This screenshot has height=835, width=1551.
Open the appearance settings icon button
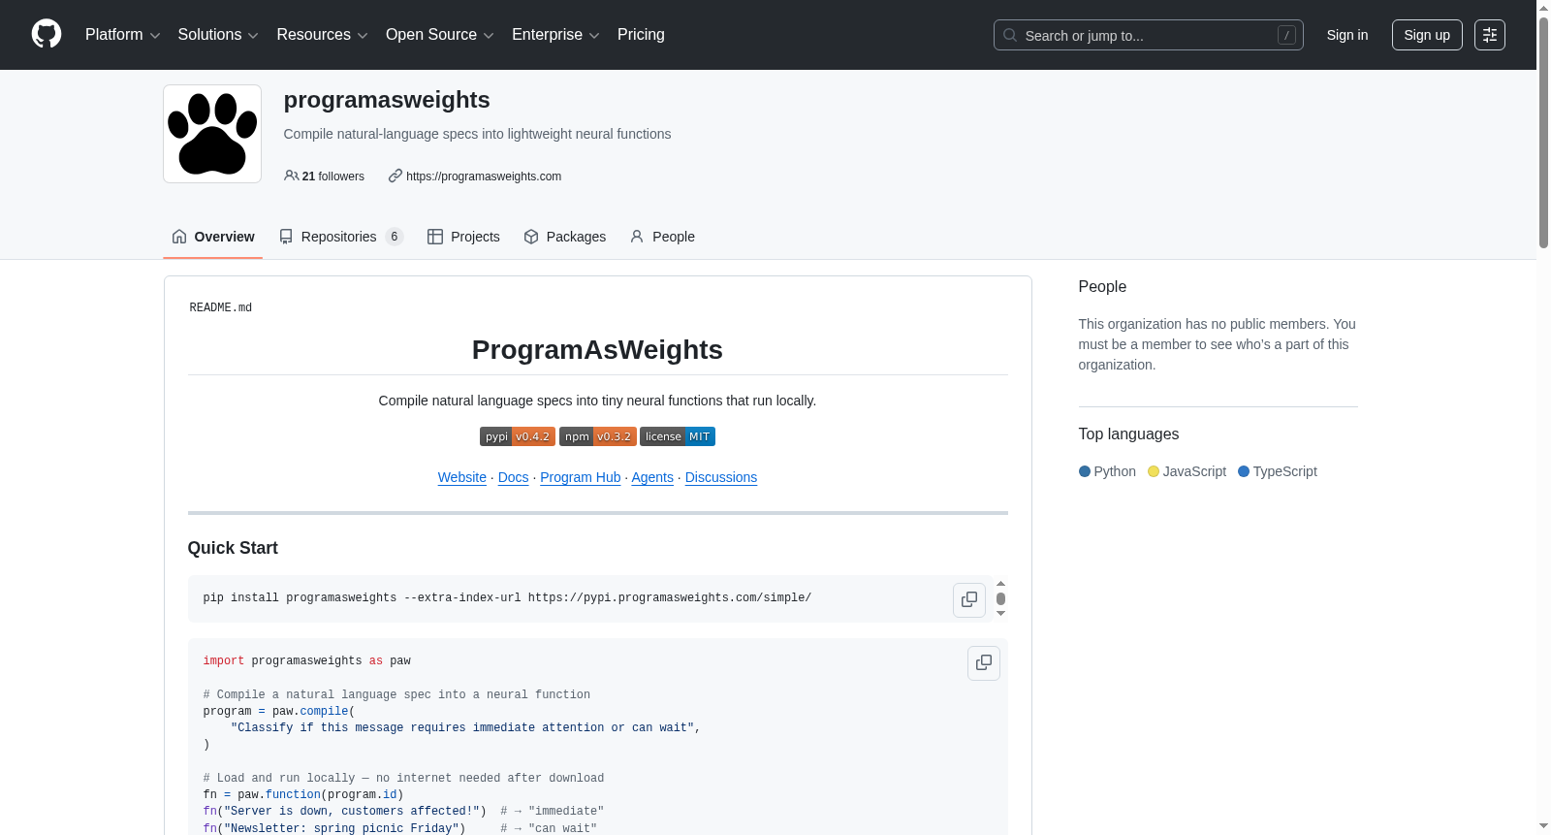click(x=1490, y=35)
